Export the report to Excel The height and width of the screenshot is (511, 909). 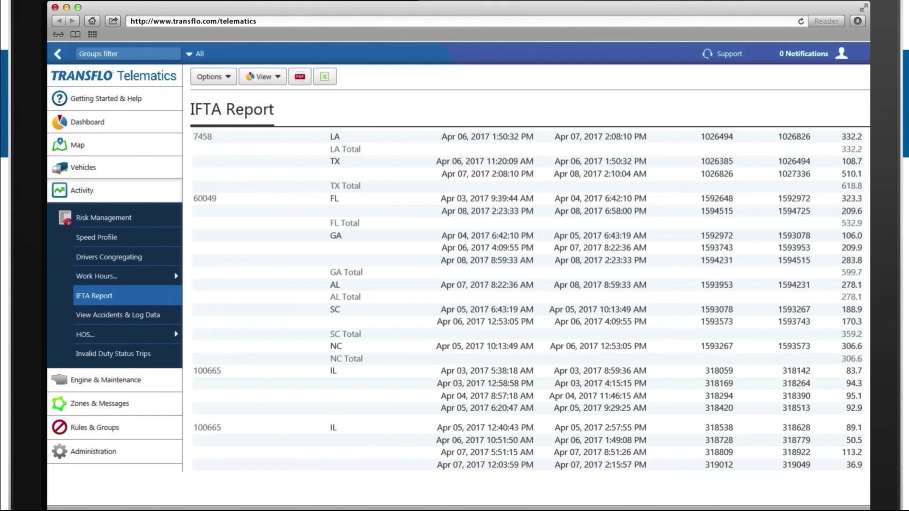(x=324, y=76)
